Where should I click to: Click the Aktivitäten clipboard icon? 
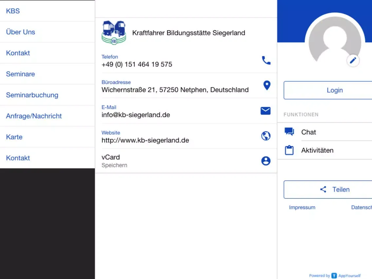click(289, 150)
